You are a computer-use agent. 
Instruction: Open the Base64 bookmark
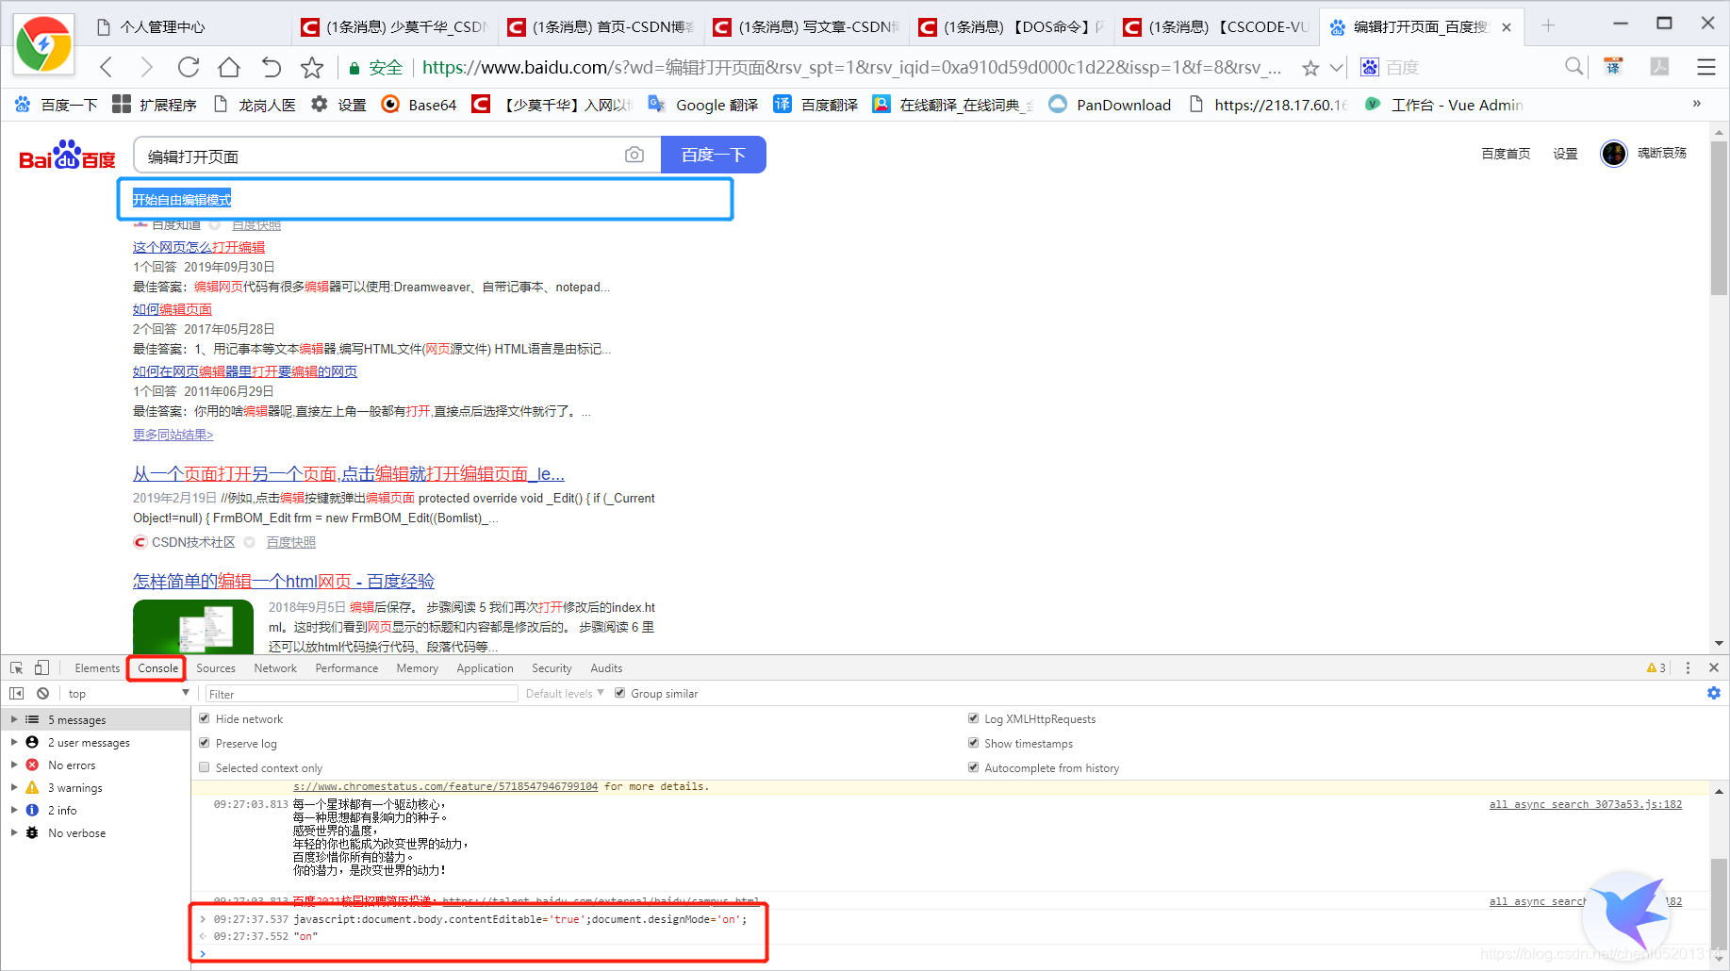419,104
